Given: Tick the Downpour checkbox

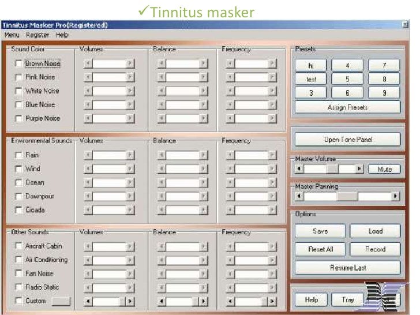Looking at the screenshot, I should click(18, 196).
